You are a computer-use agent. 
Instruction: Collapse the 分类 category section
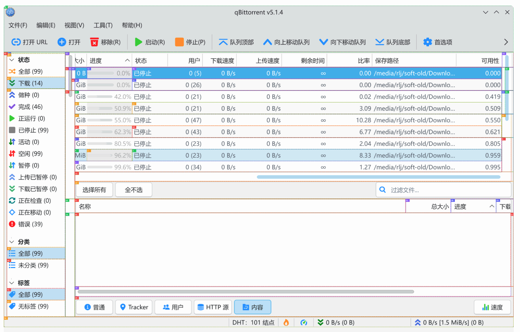(12, 242)
